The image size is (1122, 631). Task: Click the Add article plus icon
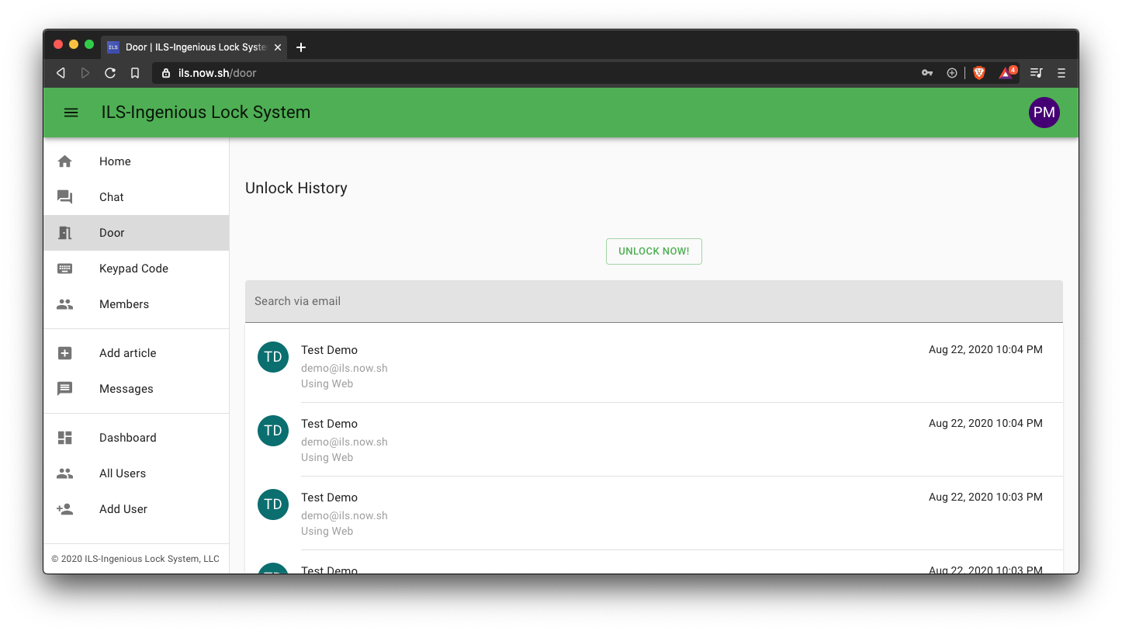coord(65,353)
